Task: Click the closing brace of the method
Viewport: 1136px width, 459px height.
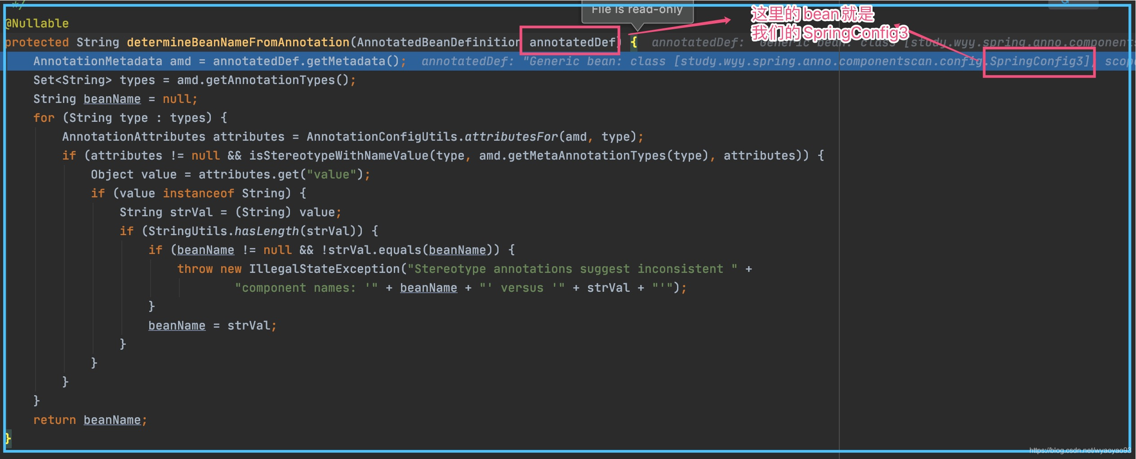Action: pos(8,439)
